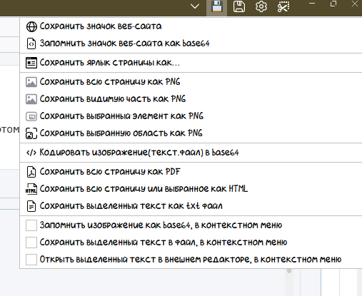The height and width of the screenshot is (296, 362).
Task: Check Открыть выделенный текст в внешнем редакторе
Action: click(31, 260)
